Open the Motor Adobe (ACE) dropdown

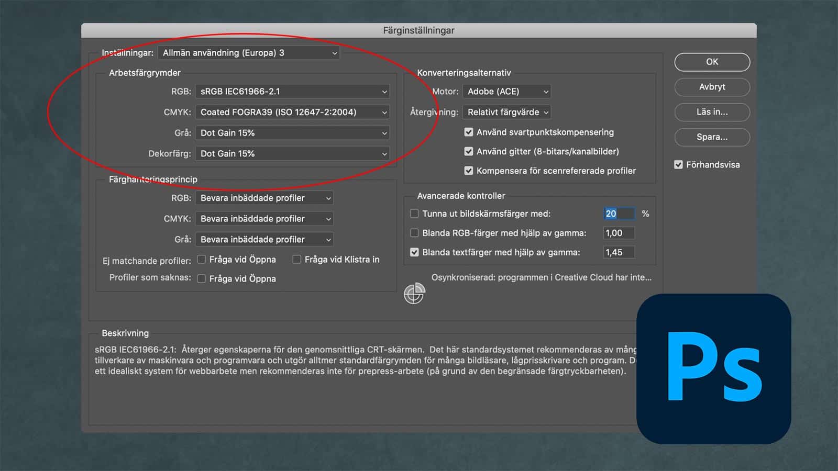(507, 92)
